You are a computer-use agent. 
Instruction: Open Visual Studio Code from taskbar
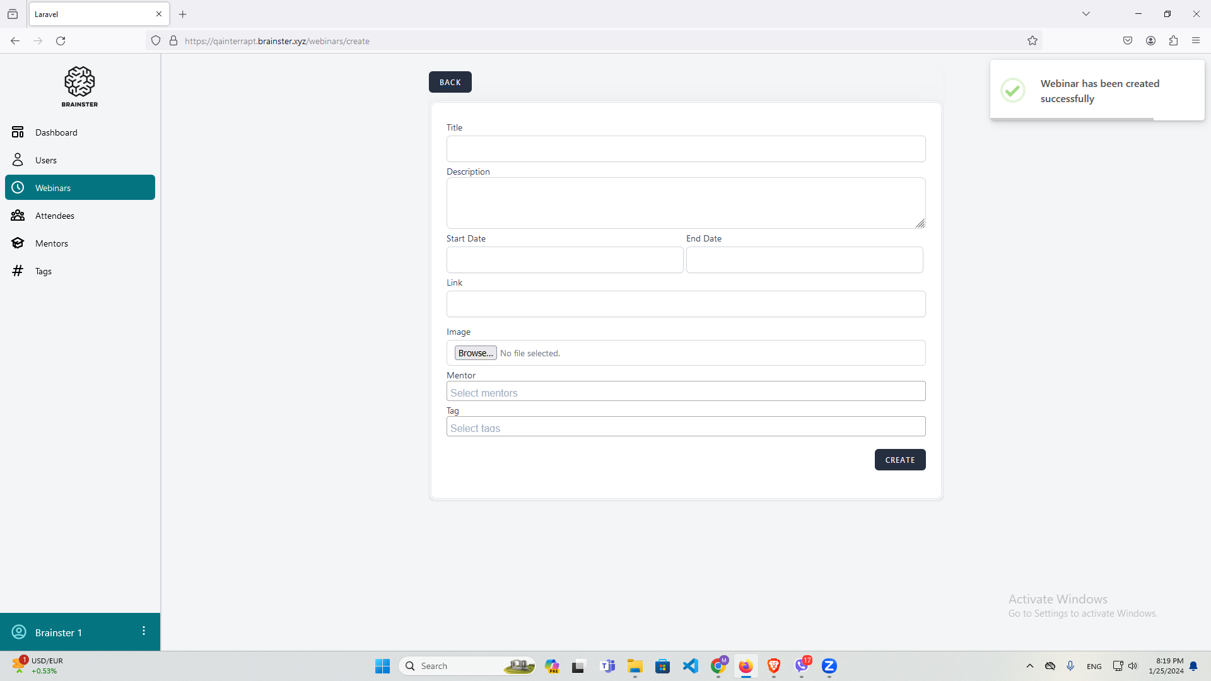[691, 666]
